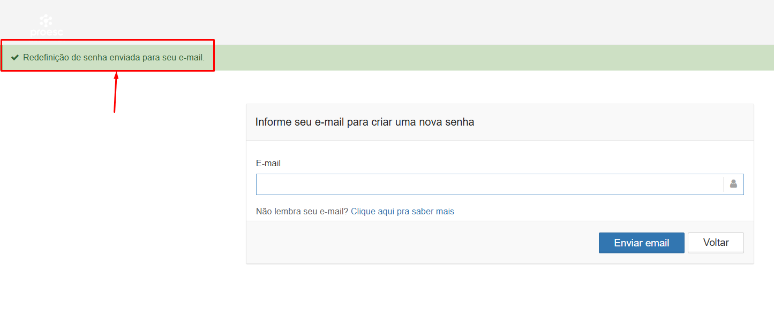Click the red arrow annotation below the alert

tap(115, 92)
